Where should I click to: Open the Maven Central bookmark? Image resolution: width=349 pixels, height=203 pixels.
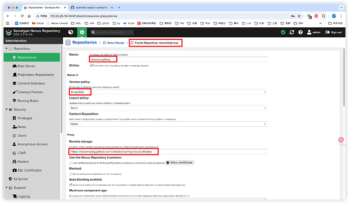pyautogui.click(x=57, y=23)
